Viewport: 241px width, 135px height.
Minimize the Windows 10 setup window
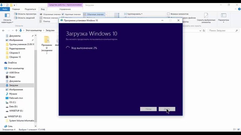[x=162, y=20]
